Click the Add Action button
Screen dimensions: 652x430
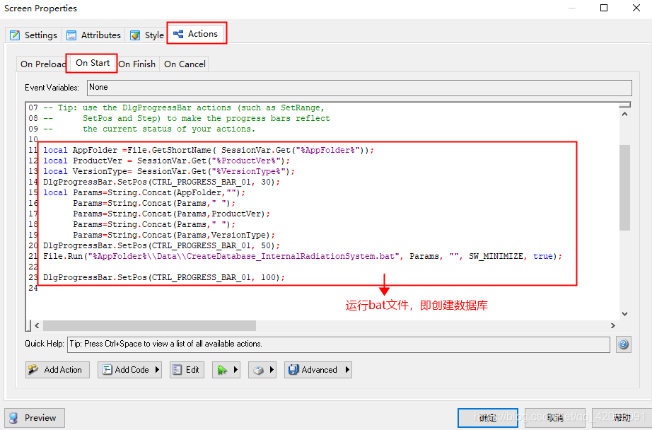click(57, 370)
